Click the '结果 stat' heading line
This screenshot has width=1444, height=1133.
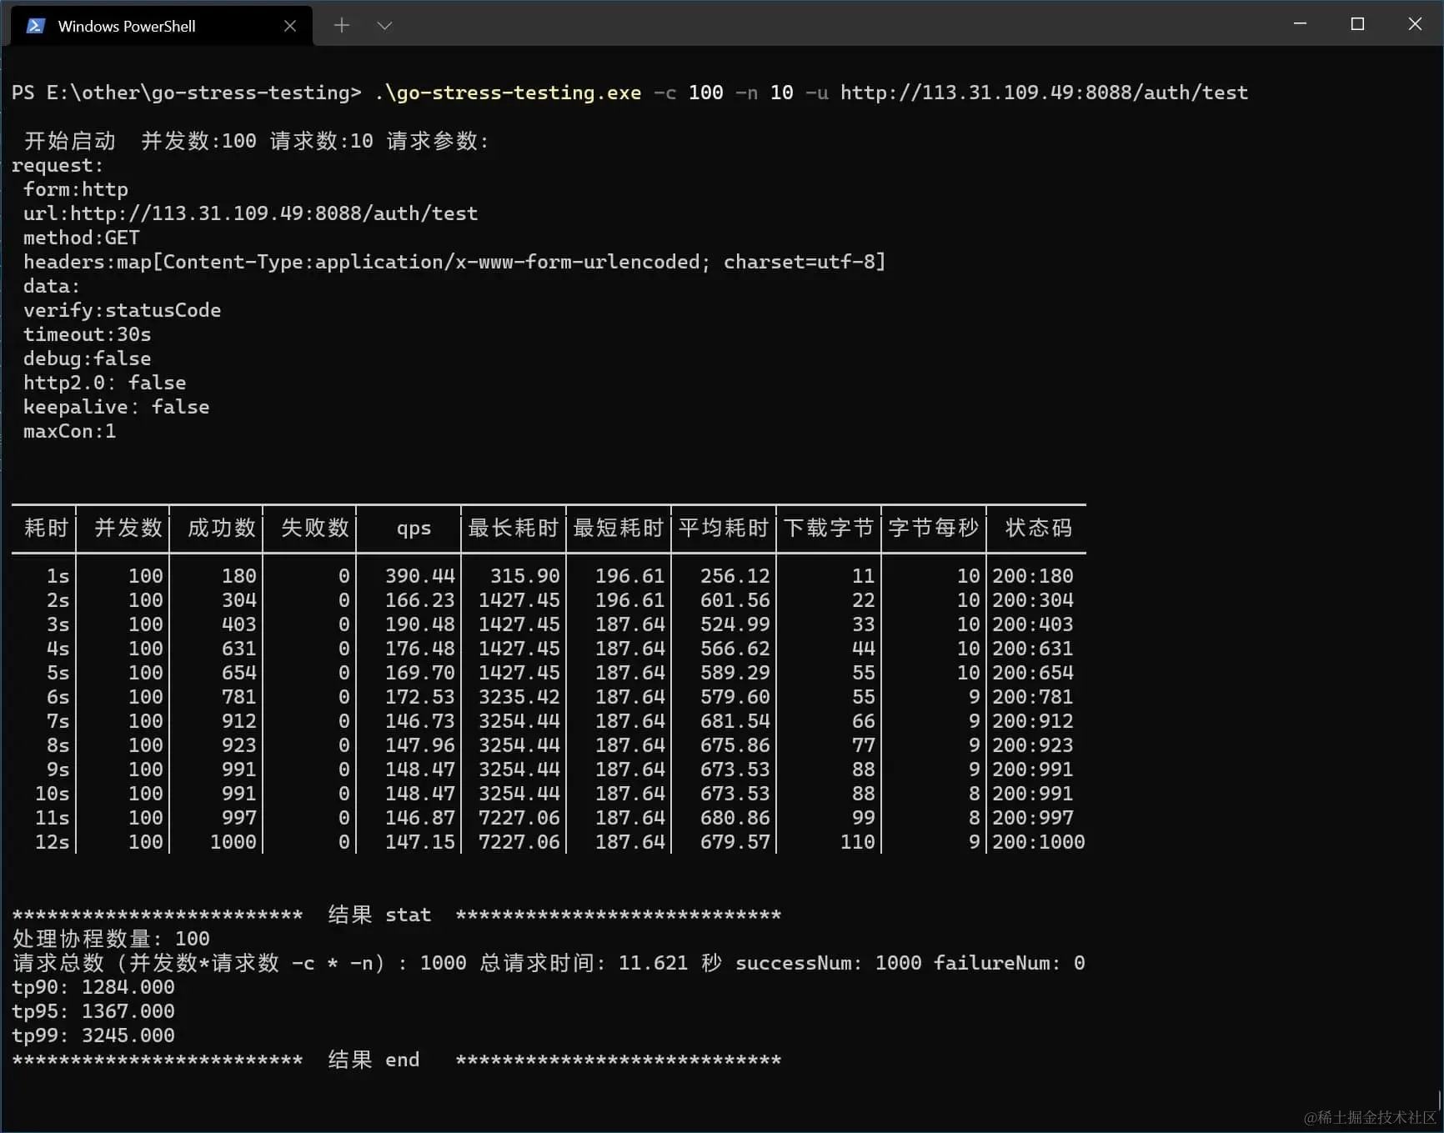pyautogui.click(x=397, y=915)
